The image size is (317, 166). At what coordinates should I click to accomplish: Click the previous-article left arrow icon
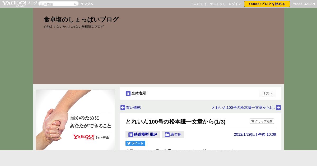coord(123,108)
